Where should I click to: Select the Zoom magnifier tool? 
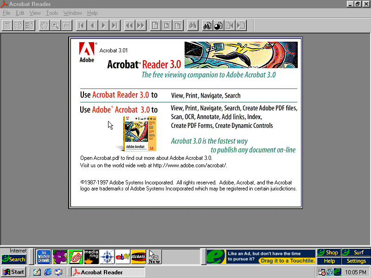55,25
